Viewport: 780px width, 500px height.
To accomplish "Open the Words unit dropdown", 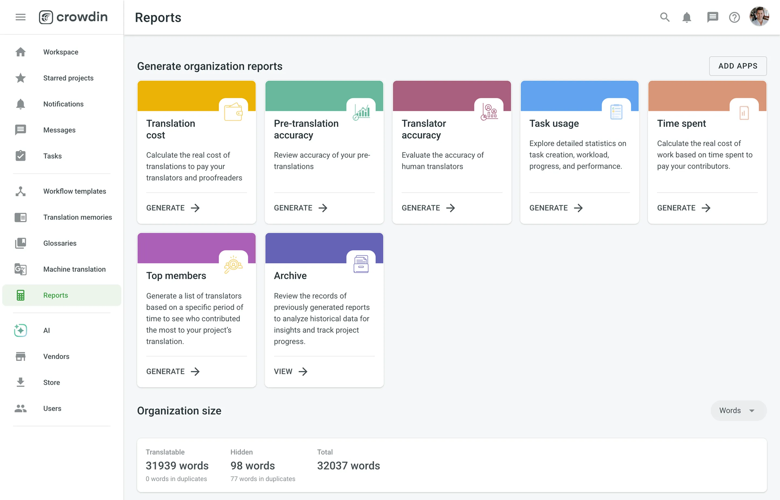I will 738,410.
